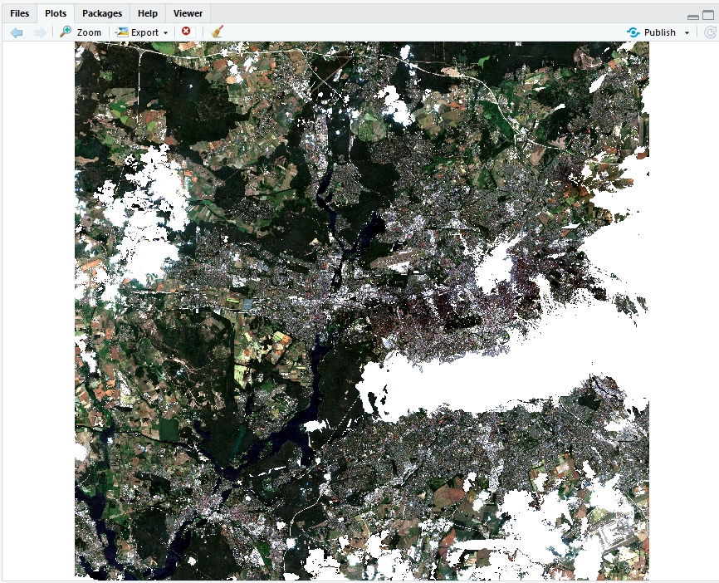
Task: Click the Publish text label
Action: pos(660,32)
